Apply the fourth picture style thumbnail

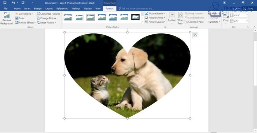pos(102,17)
